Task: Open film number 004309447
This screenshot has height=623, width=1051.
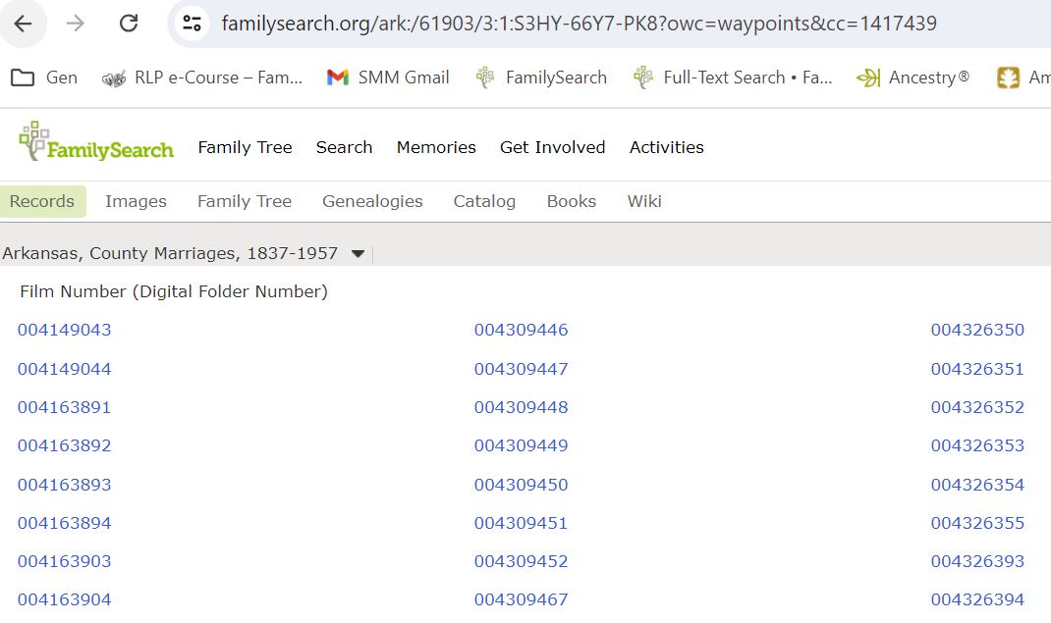Action: tap(521, 369)
